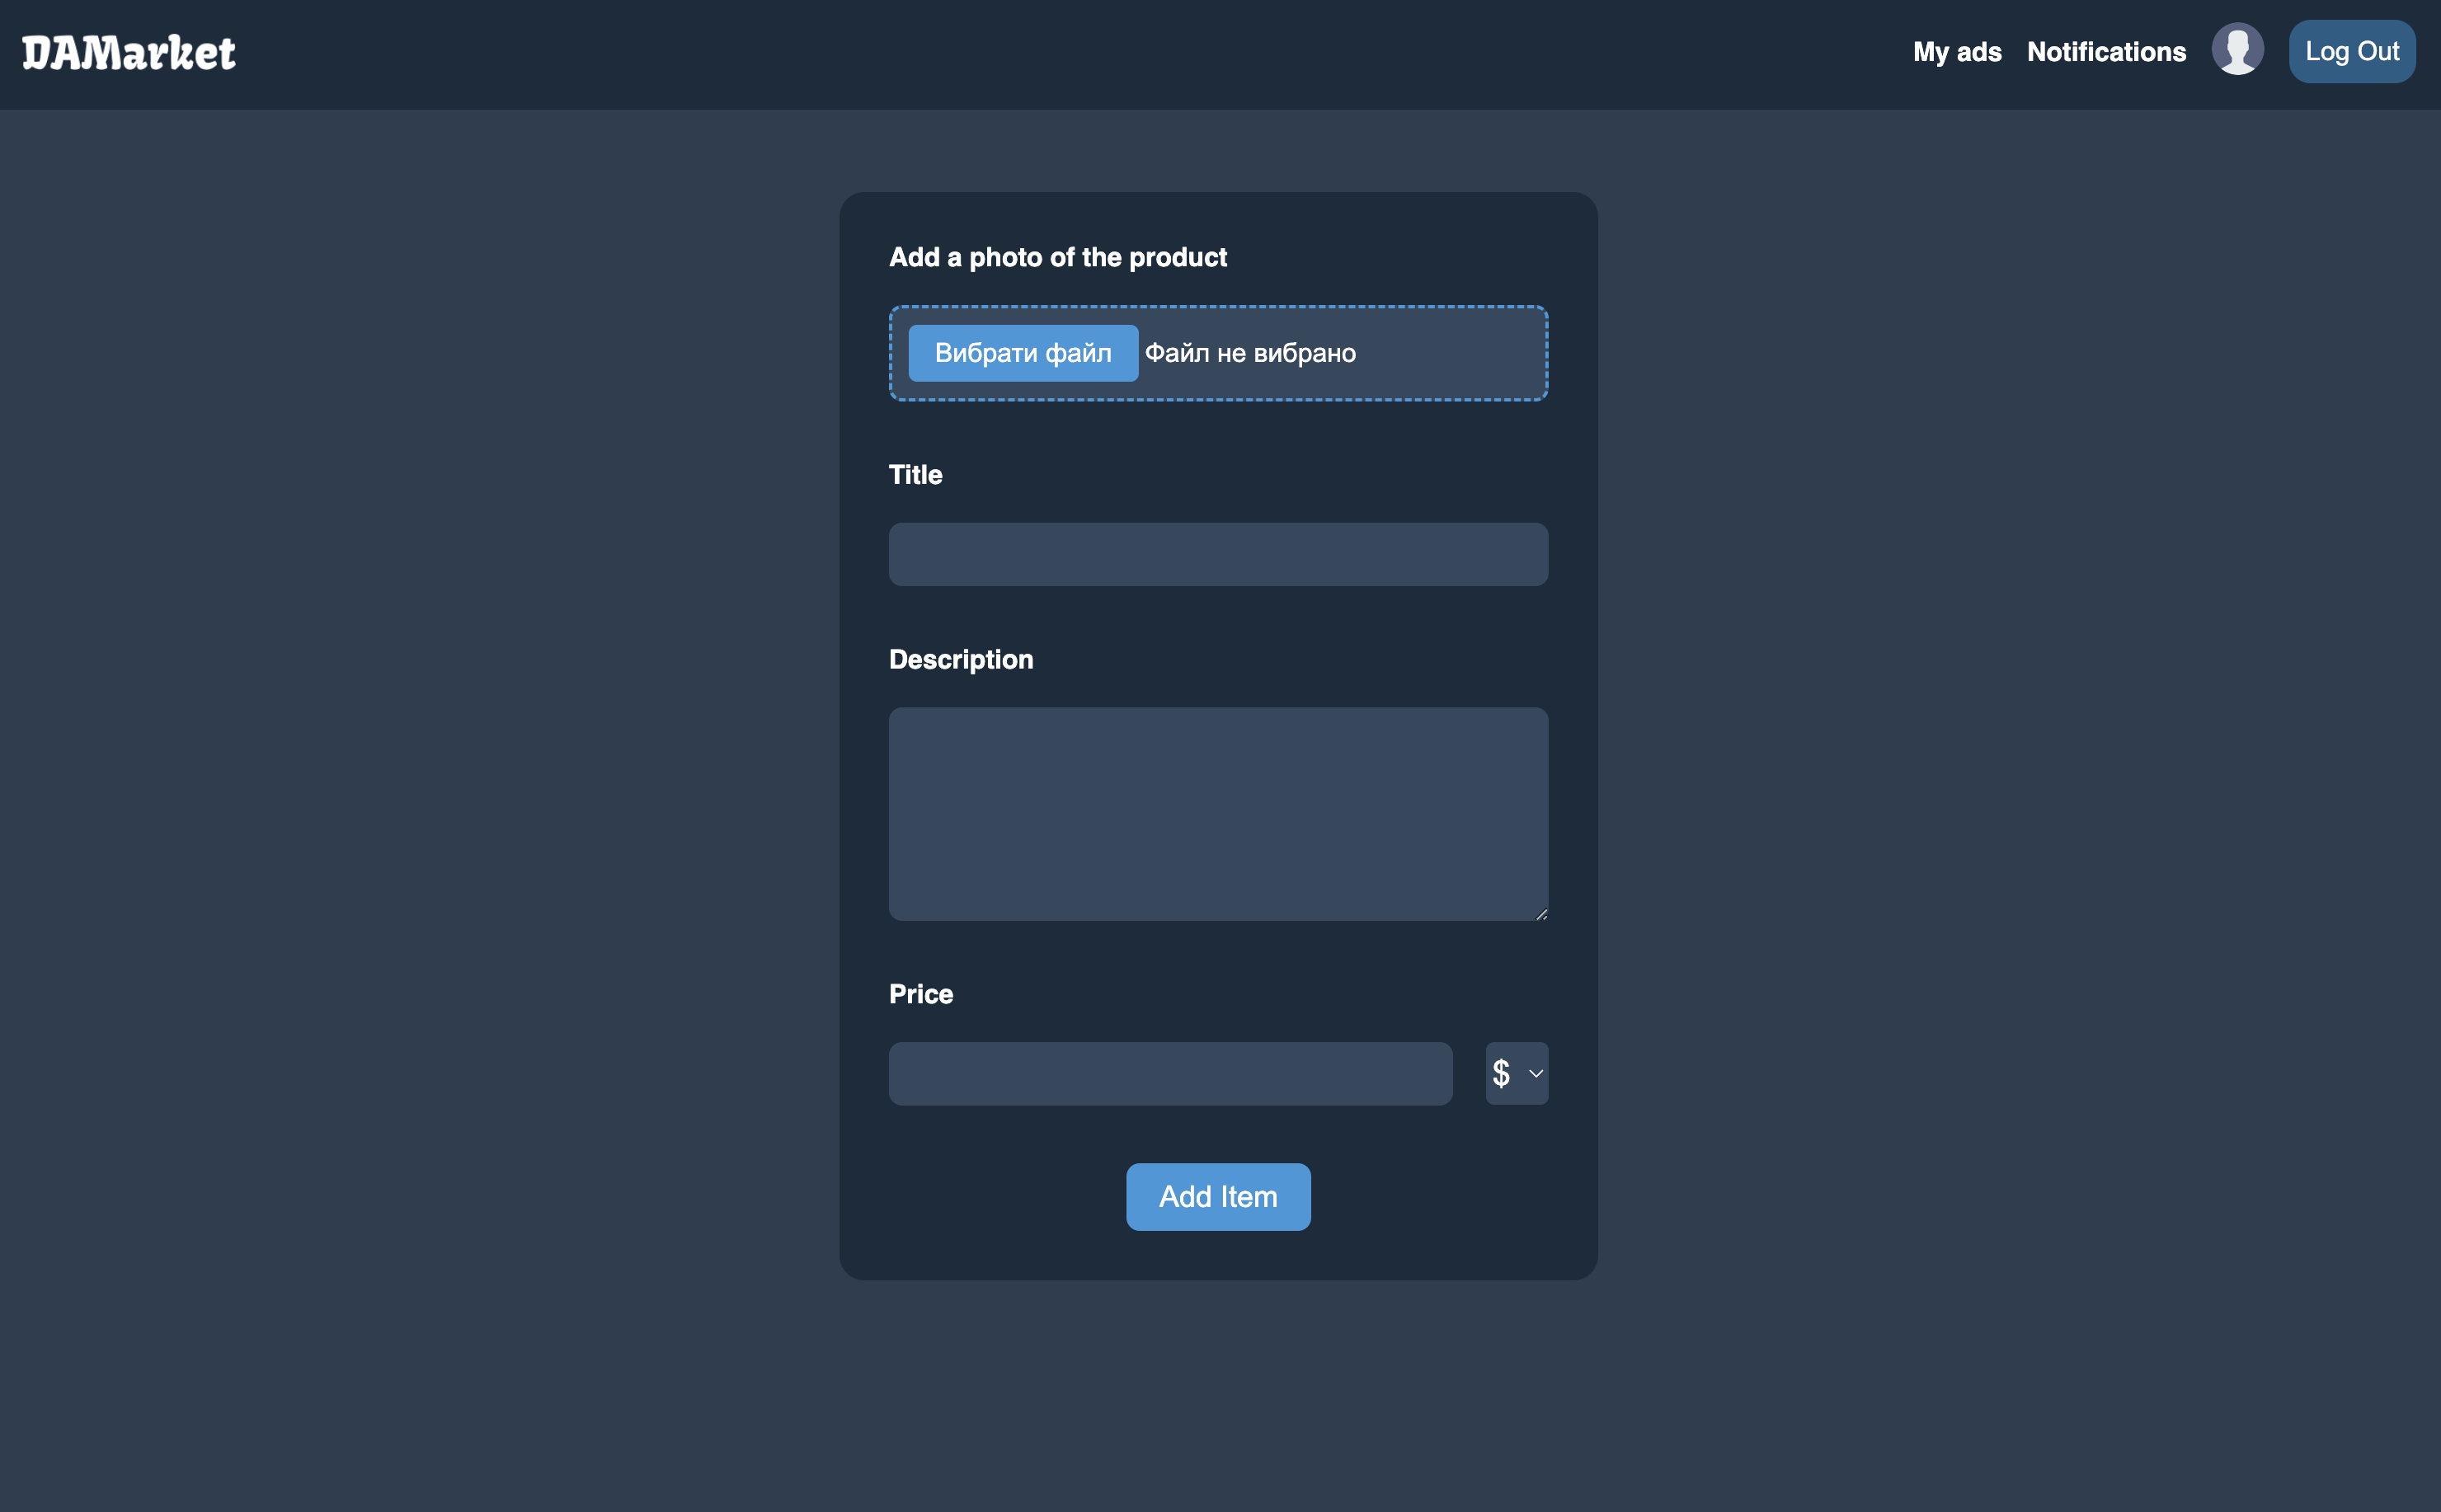The image size is (2441, 1512).
Task: Open the Notifications page
Action: pos(2106,52)
